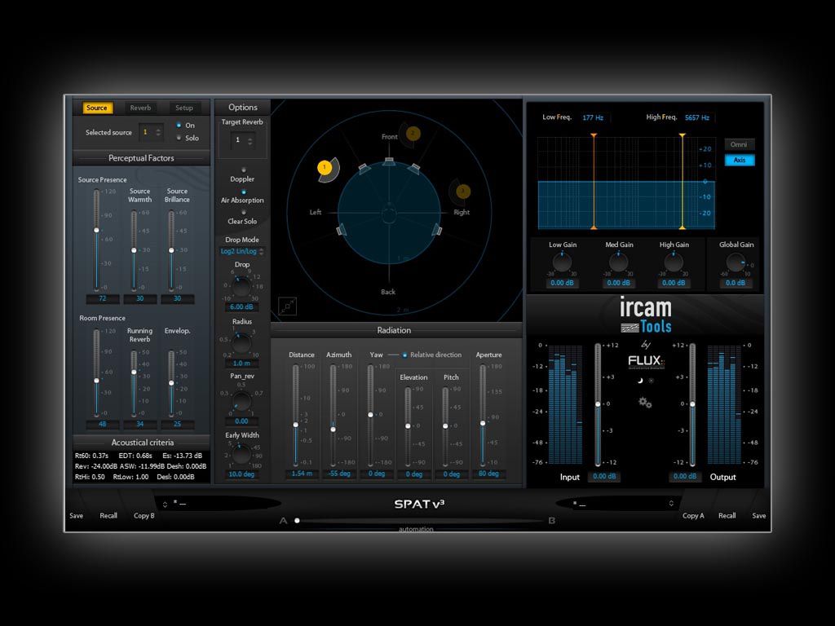
Task: Click the A/B automation morph slider handle
Action: click(x=297, y=521)
